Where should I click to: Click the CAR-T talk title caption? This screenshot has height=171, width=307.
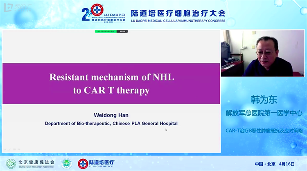pyautogui.click(x=264, y=131)
